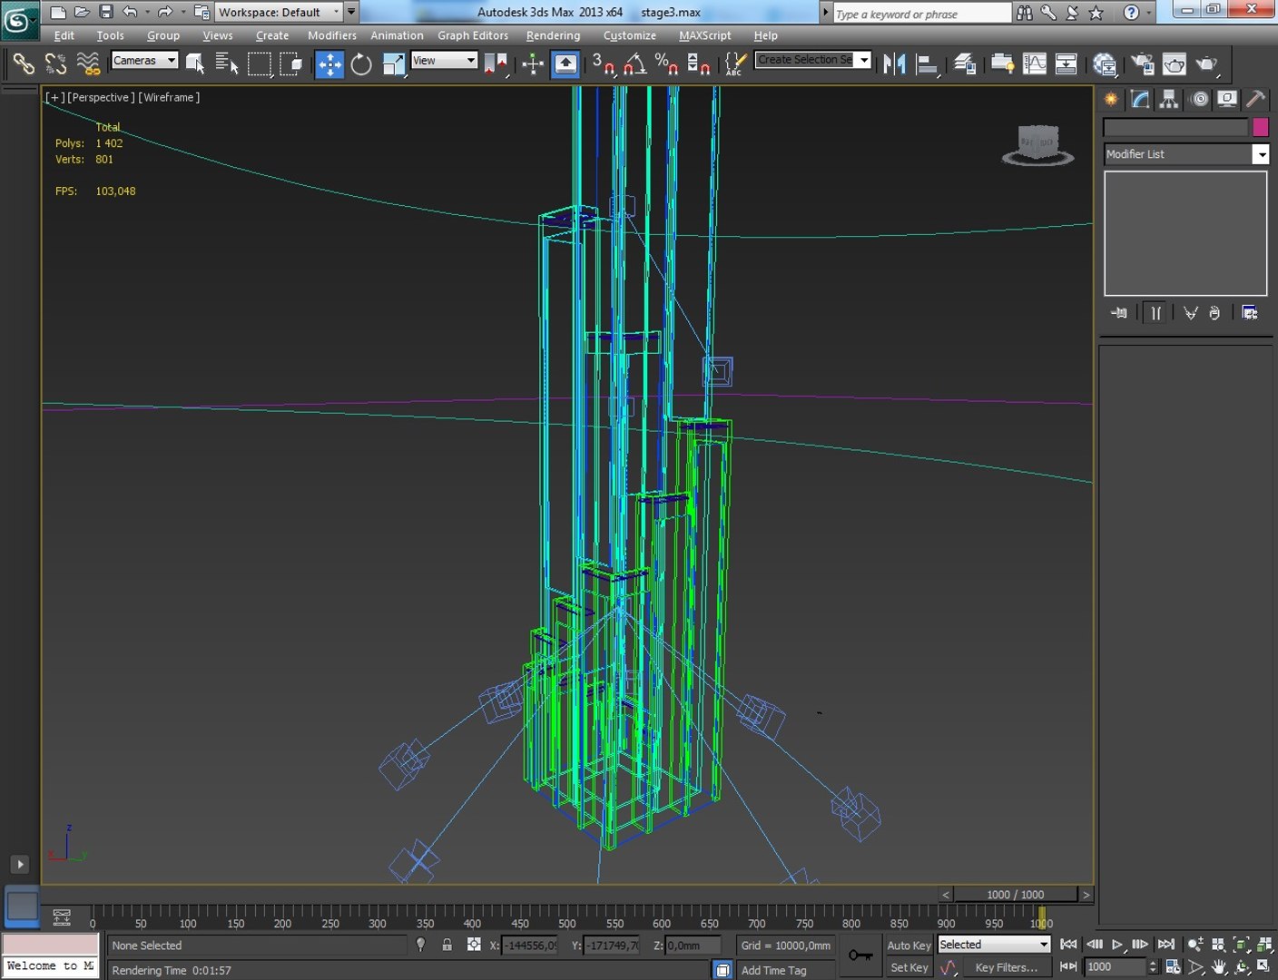Click the Set Key button
This screenshot has height=980, width=1278.
(909, 967)
